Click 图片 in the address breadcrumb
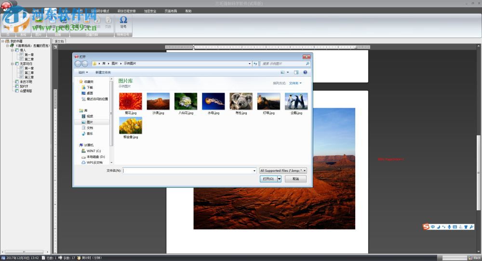482x261 pixels. tap(115, 63)
